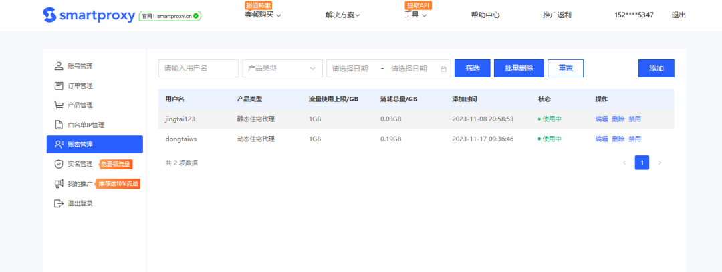Click the 0.03GB consumption value
722x272 pixels.
pyautogui.click(x=391, y=119)
